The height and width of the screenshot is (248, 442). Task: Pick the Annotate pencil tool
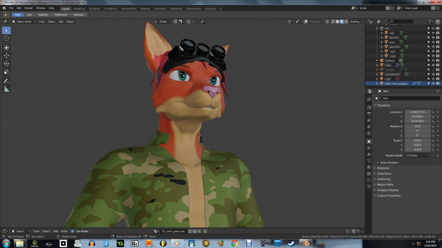tap(6, 81)
